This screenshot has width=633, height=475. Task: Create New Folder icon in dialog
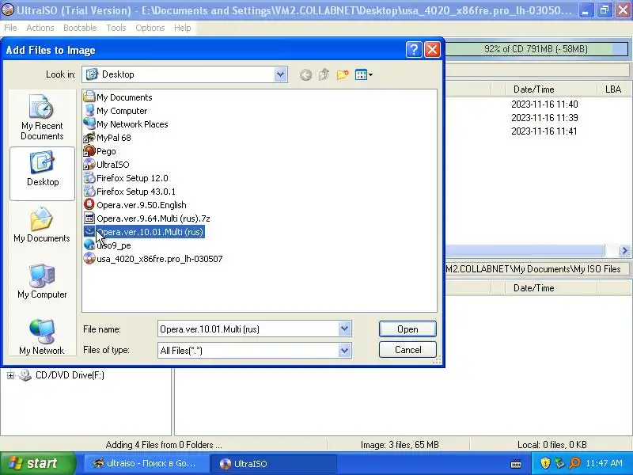pos(343,74)
